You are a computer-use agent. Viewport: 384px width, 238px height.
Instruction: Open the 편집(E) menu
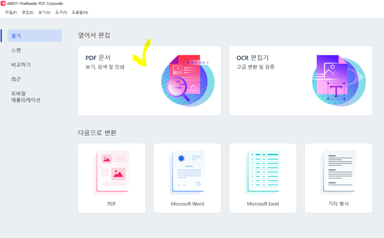27,12
